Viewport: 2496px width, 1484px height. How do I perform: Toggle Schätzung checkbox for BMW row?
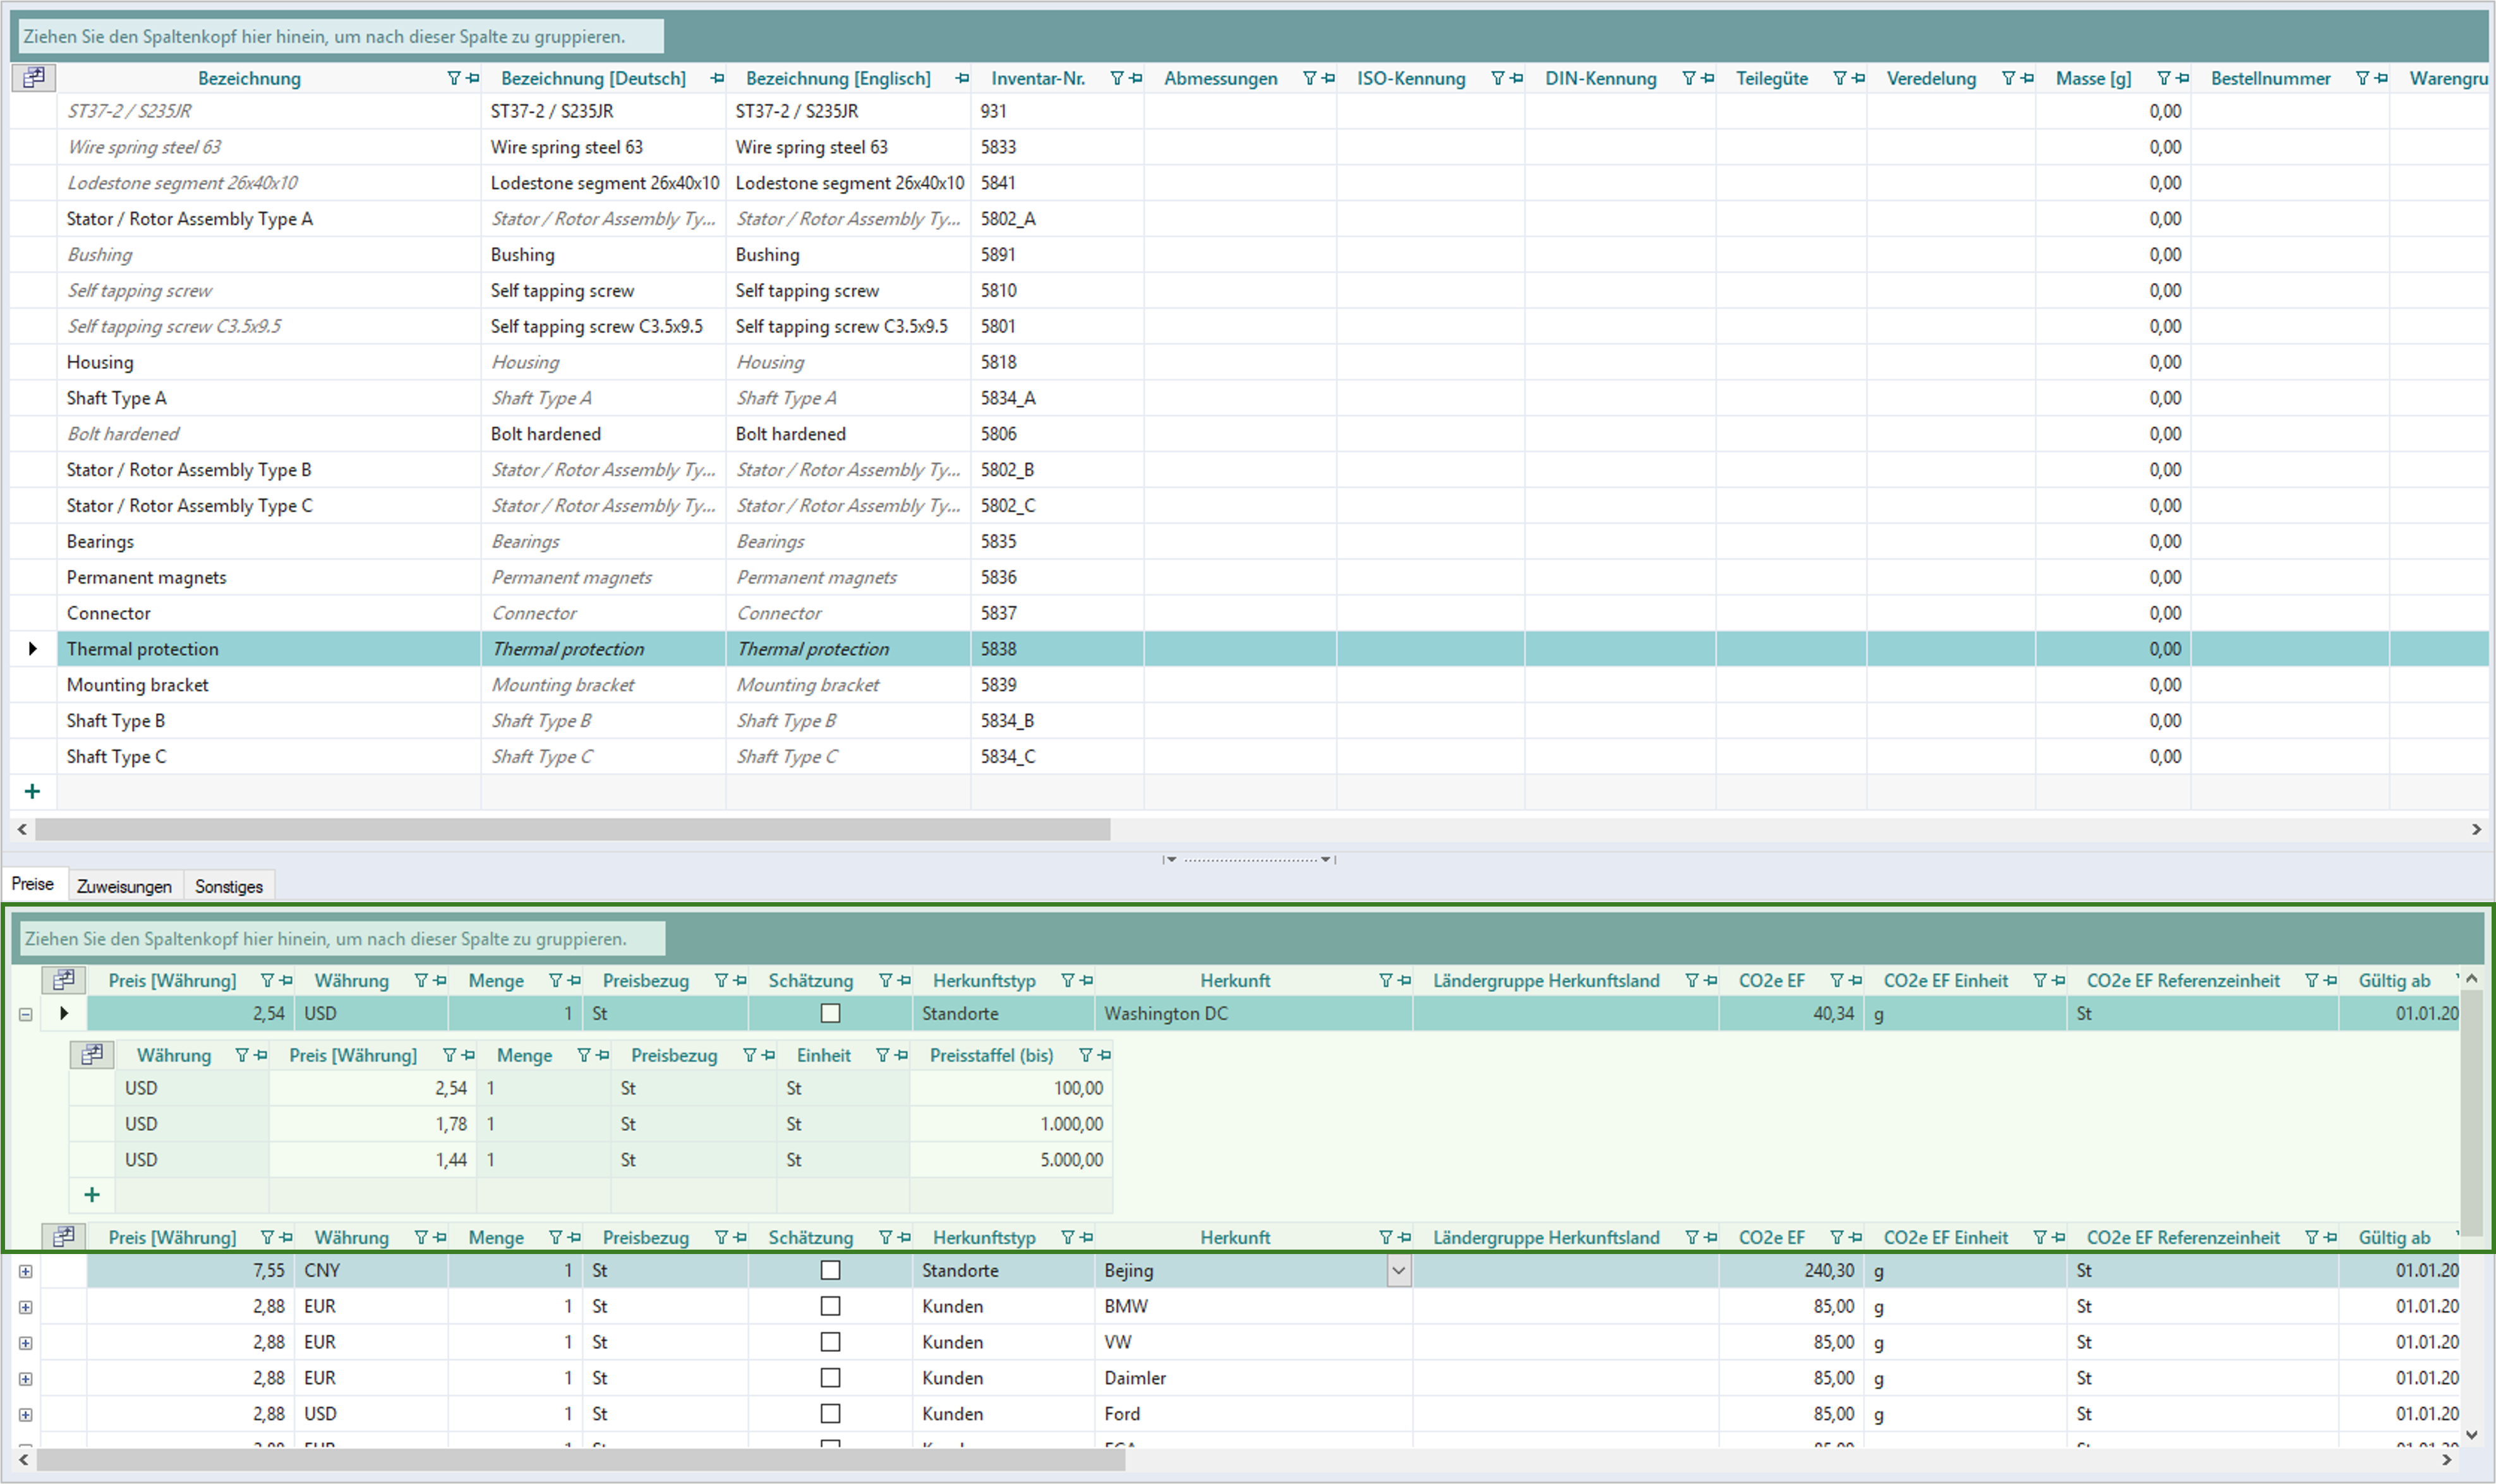(x=830, y=1306)
